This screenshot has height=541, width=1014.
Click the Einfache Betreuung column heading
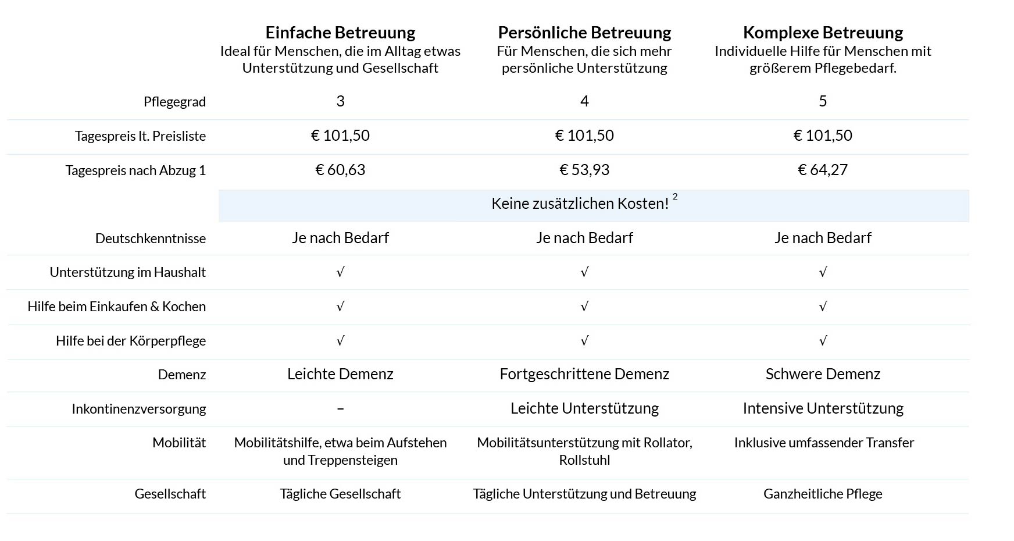point(340,33)
